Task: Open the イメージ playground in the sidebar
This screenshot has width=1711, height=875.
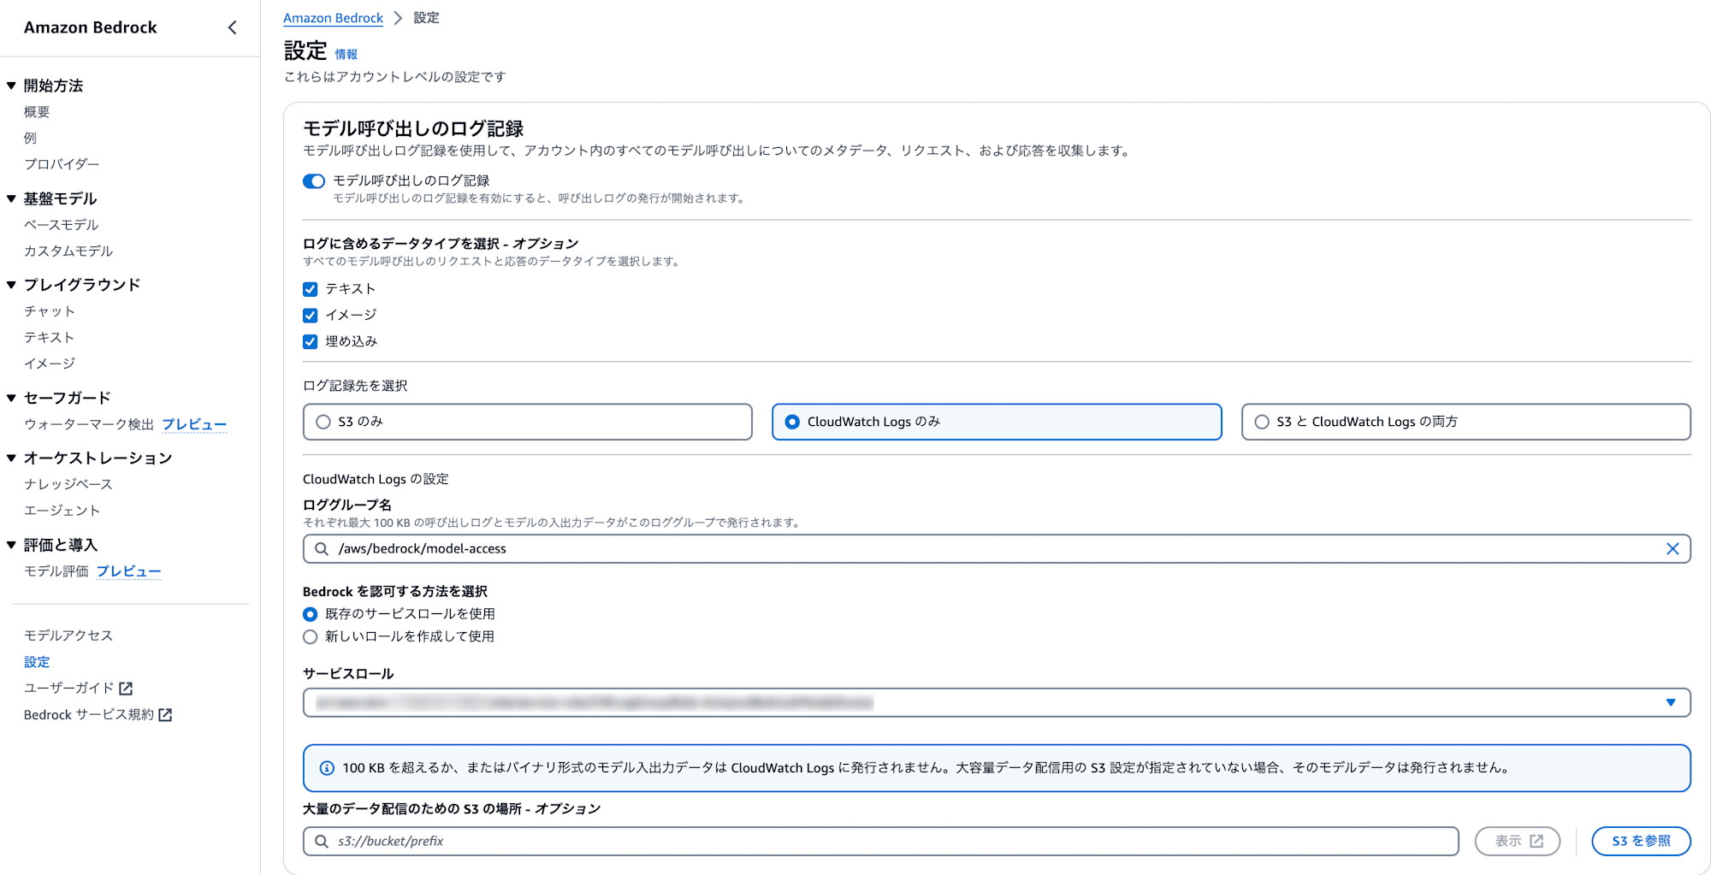Action: pyautogui.click(x=50, y=364)
